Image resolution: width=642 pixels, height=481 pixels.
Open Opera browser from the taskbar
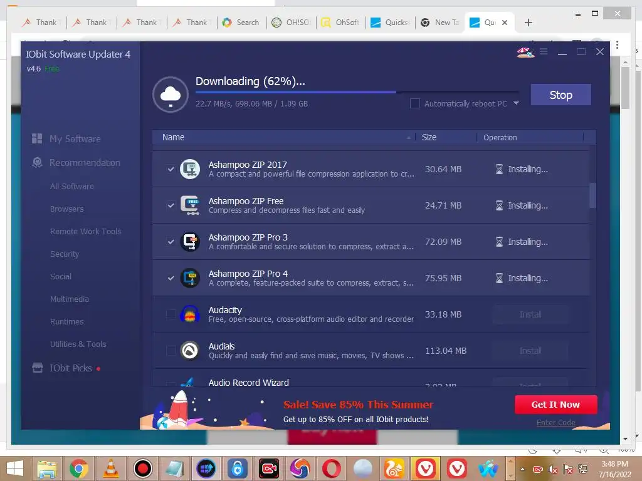point(331,468)
